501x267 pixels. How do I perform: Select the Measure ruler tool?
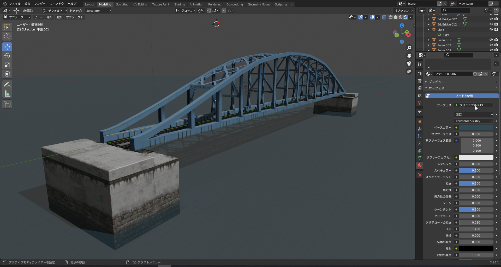point(7,94)
